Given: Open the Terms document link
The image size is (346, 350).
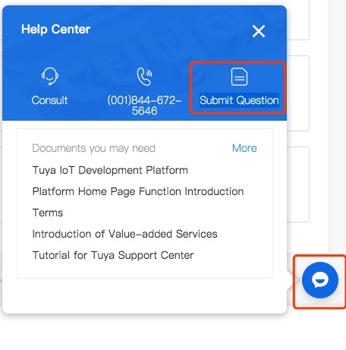Looking at the screenshot, I should pyautogui.click(x=48, y=213).
